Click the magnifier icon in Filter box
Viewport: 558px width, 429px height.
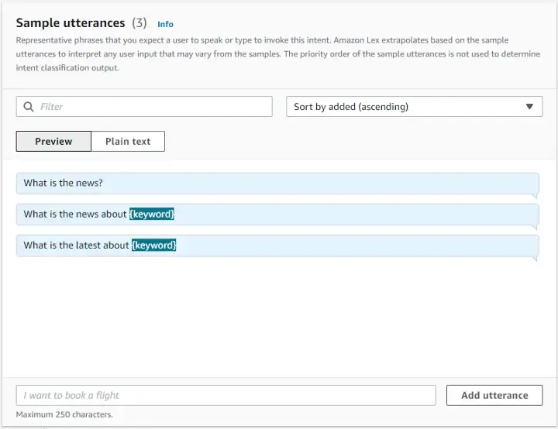(29, 107)
